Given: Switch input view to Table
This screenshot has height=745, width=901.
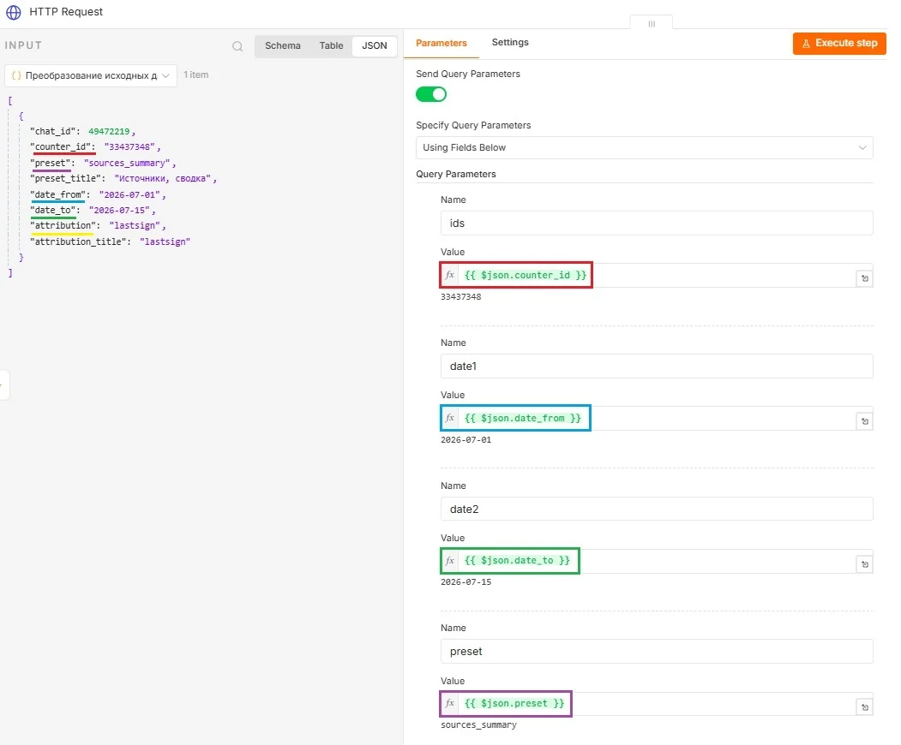Looking at the screenshot, I should (331, 45).
